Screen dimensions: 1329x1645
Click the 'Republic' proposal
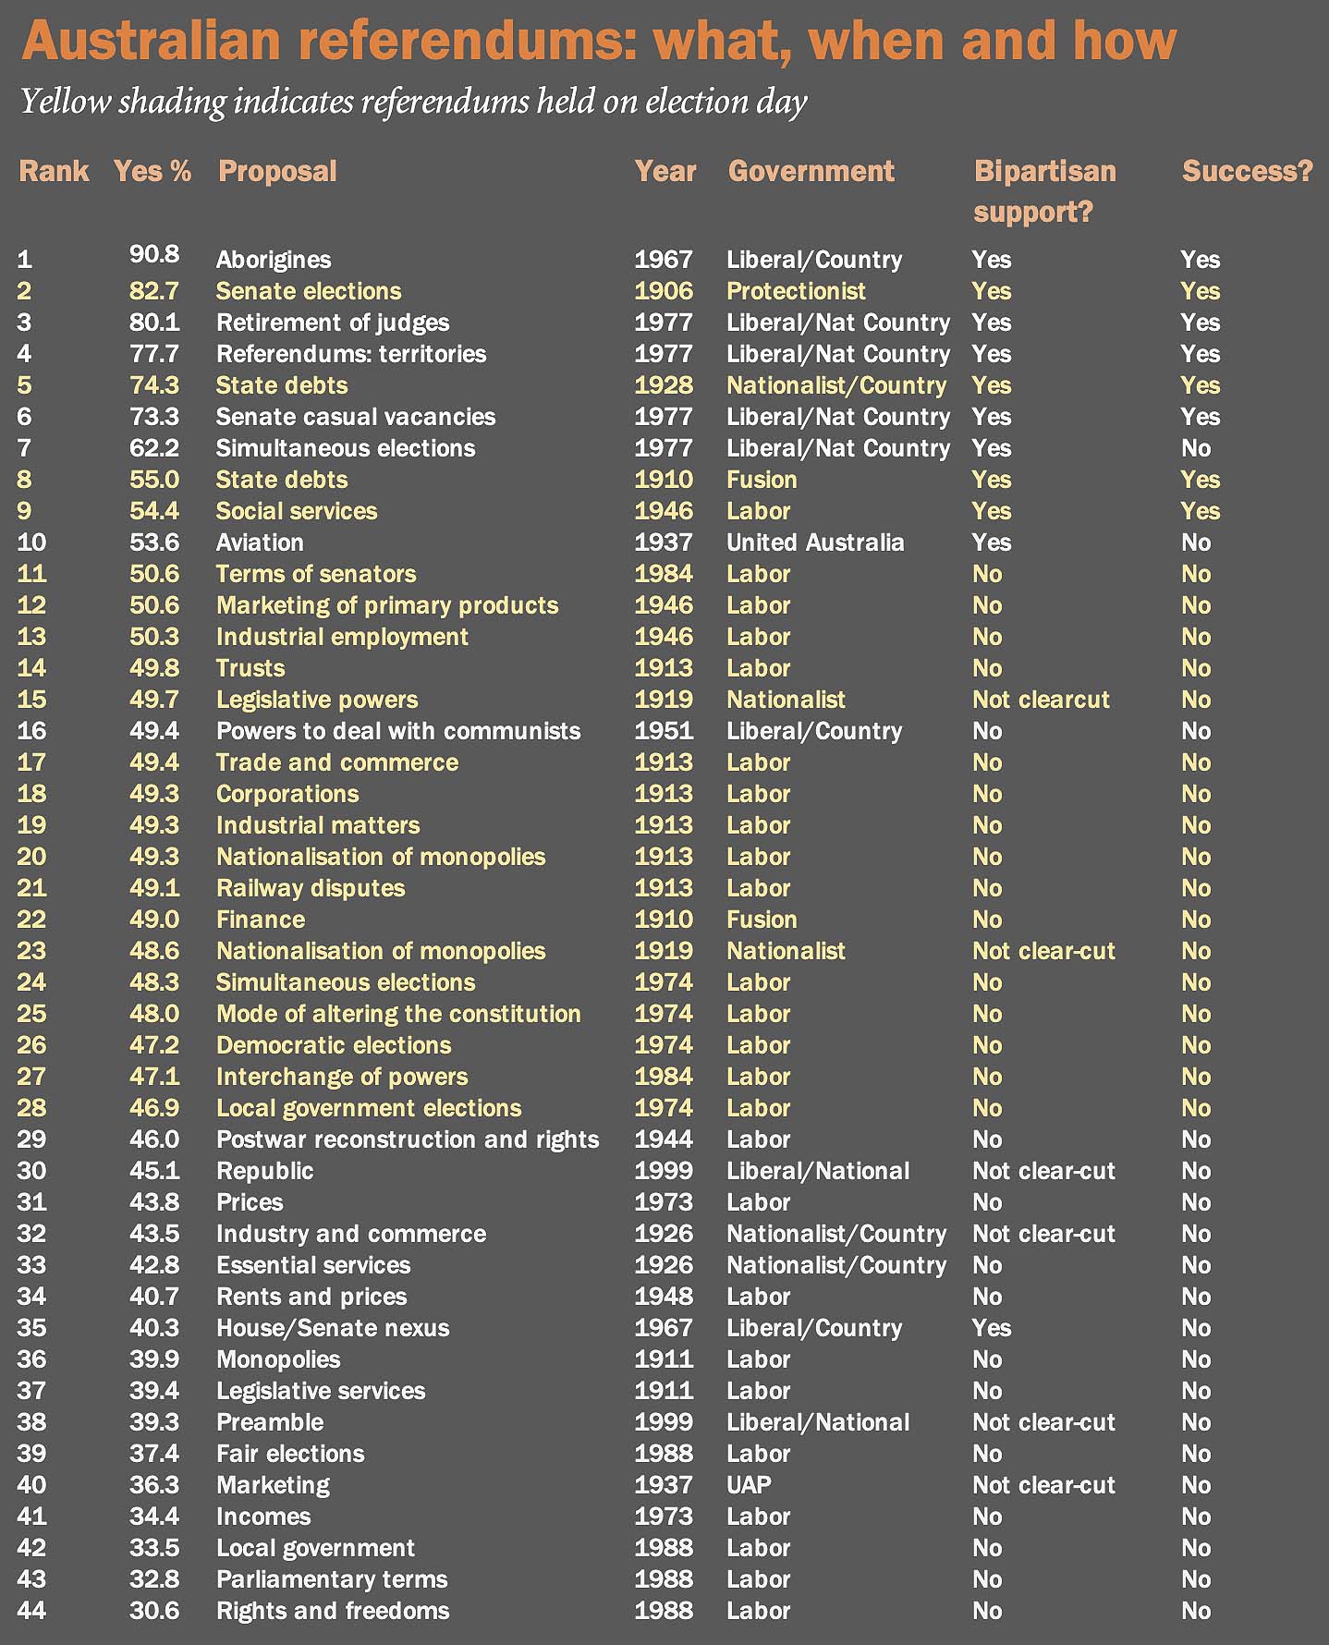pos(265,1172)
